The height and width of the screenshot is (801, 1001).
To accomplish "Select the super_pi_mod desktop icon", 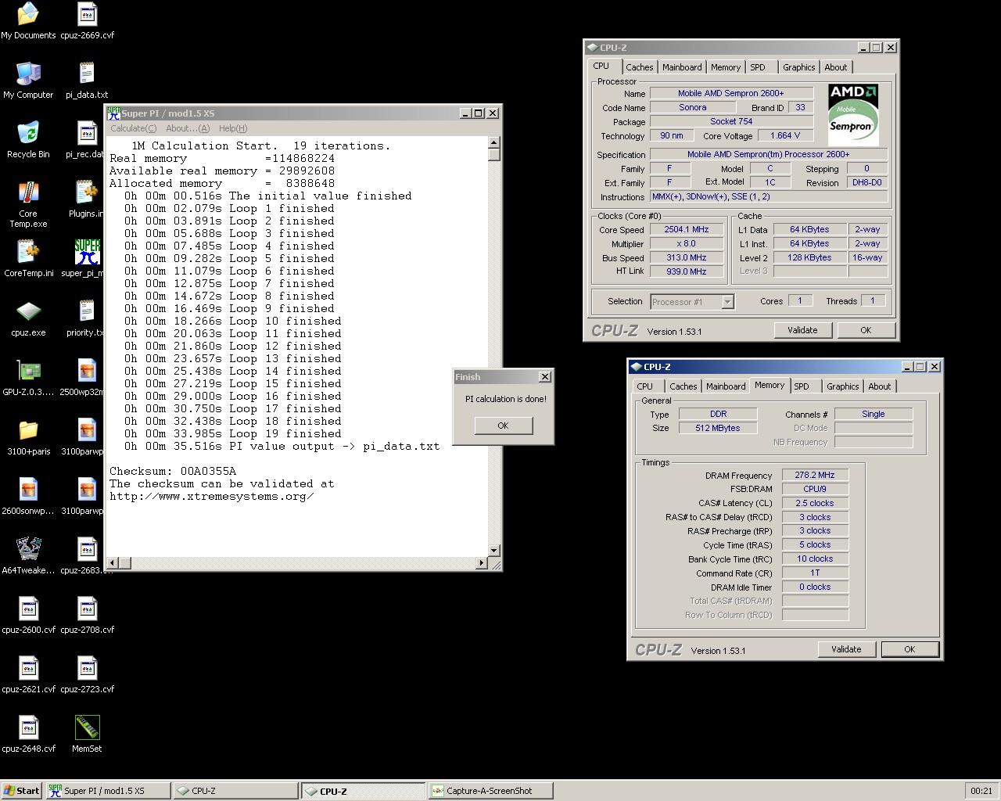I will (x=87, y=259).
